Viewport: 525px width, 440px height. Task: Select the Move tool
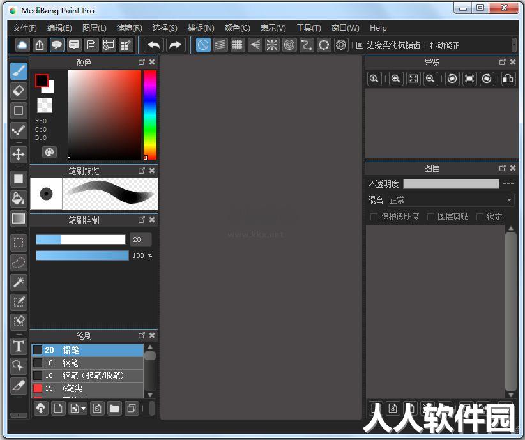click(x=19, y=155)
